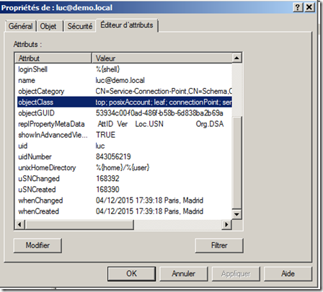
Task: Select the whenCreated attribute row
Action: [124, 211]
